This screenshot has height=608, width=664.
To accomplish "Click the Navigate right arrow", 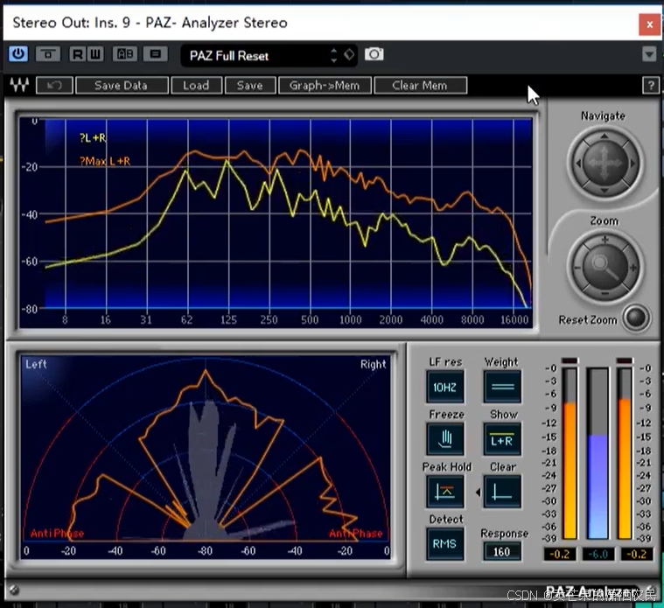I will 633,163.
